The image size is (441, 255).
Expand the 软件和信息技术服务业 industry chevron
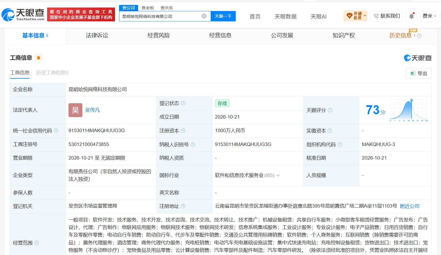pyautogui.click(x=278, y=175)
